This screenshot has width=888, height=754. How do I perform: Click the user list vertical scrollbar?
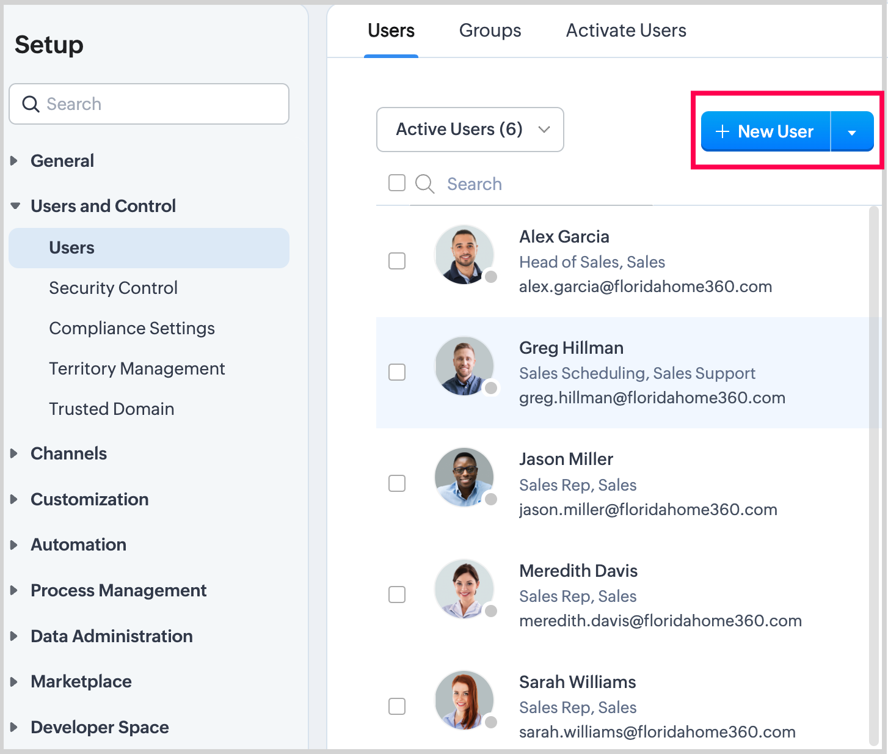[873, 477]
